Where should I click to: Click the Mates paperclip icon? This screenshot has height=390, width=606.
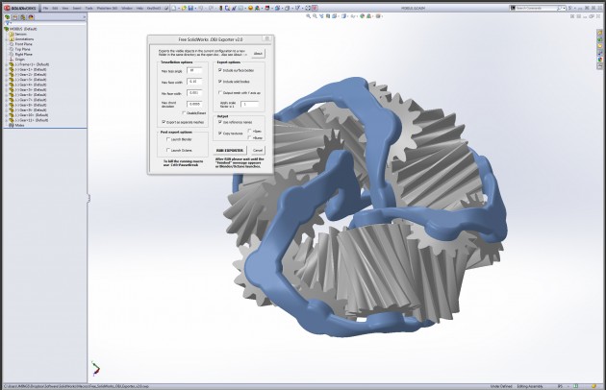[x=12, y=125]
